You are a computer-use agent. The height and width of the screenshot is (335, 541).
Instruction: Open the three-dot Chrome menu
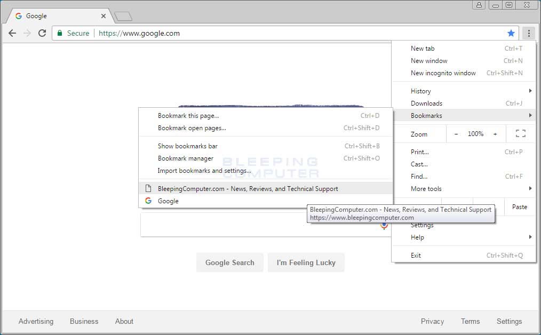coord(529,33)
